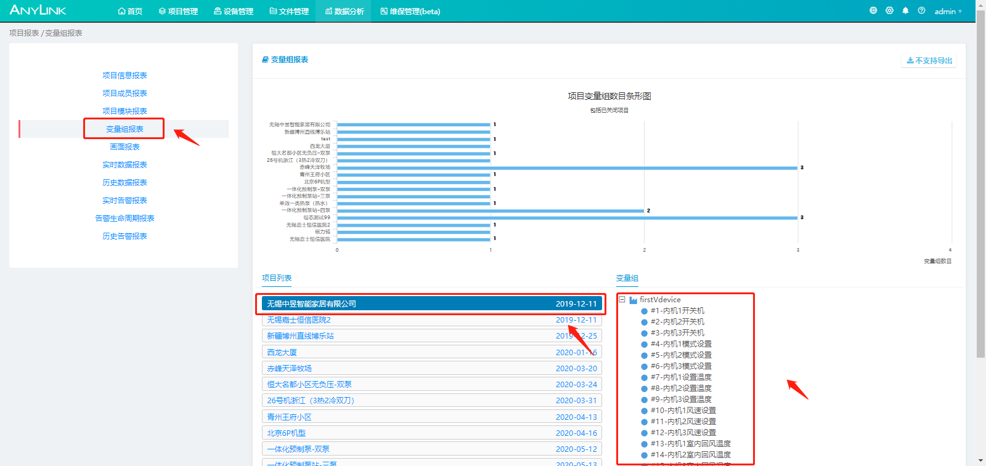The image size is (986, 466).
Task: Select variable #6-内机3模式设置
Action: (x=681, y=366)
